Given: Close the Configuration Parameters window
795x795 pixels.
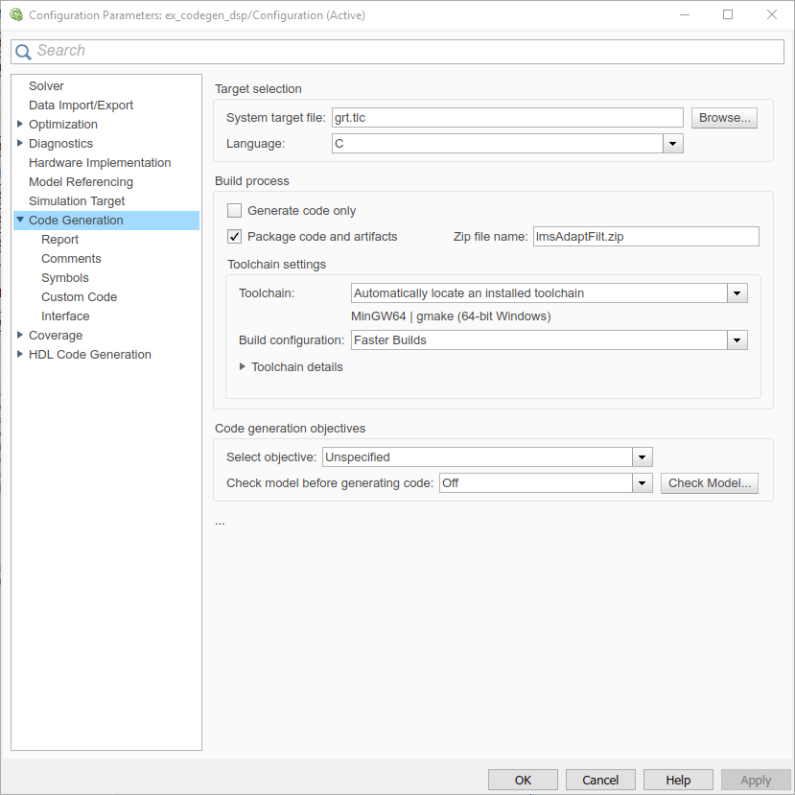Looking at the screenshot, I should pyautogui.click(x=772, y=14).
